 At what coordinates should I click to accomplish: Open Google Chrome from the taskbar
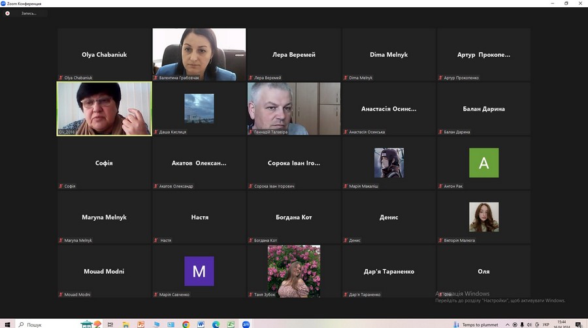click(x=186, y=324)
